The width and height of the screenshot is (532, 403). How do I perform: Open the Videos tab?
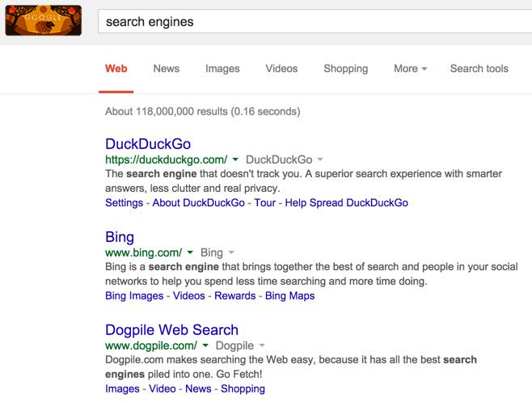coord(281,69)
